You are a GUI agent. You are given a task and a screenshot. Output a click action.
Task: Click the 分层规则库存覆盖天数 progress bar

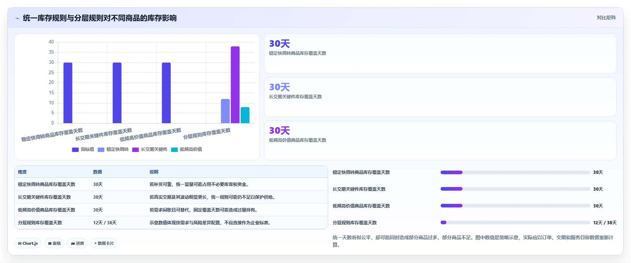[x=515, y=223]
